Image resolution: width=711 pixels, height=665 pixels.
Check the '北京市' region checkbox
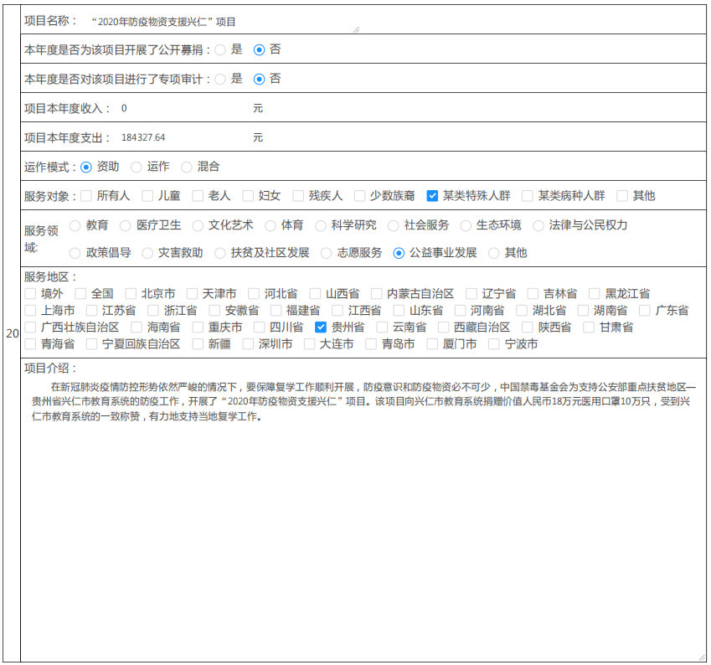click(x=131, y=294)
